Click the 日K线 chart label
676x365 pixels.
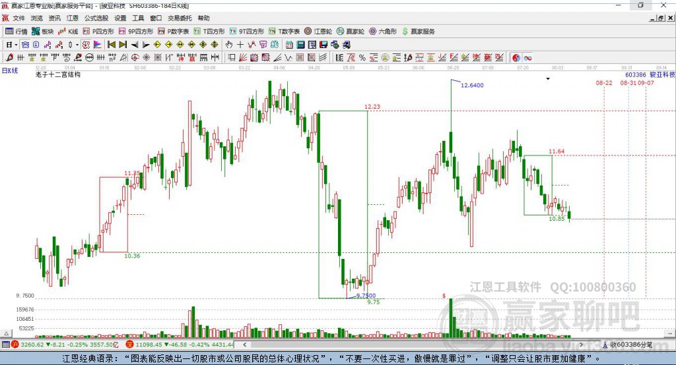tap(10, 70)
